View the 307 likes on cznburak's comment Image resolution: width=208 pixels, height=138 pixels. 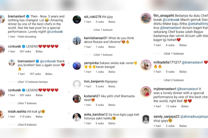pyautogui.click(x=25, y=51)
